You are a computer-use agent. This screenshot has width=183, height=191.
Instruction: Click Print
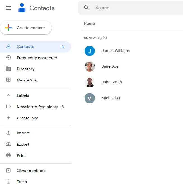[36, 155]
